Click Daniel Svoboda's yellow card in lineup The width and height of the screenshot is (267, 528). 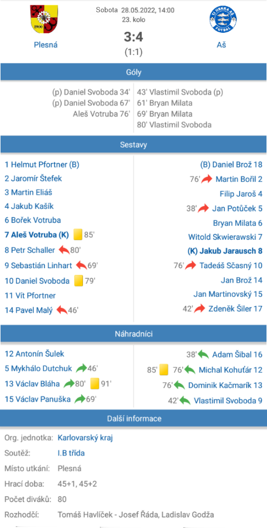pyautogui.click(x=78, y=280)
